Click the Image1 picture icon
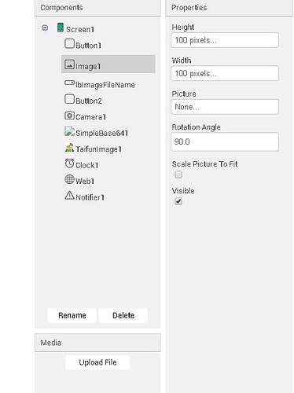The height and width of the screenshot is (393, 294). tap(69, 64)
